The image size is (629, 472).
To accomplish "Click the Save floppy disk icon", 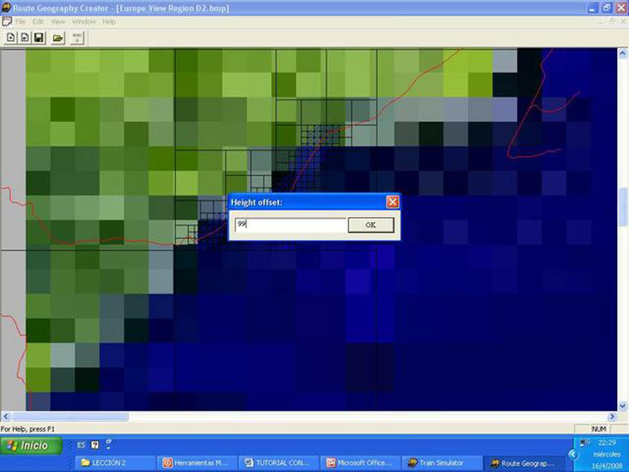I will click(38, 37).
